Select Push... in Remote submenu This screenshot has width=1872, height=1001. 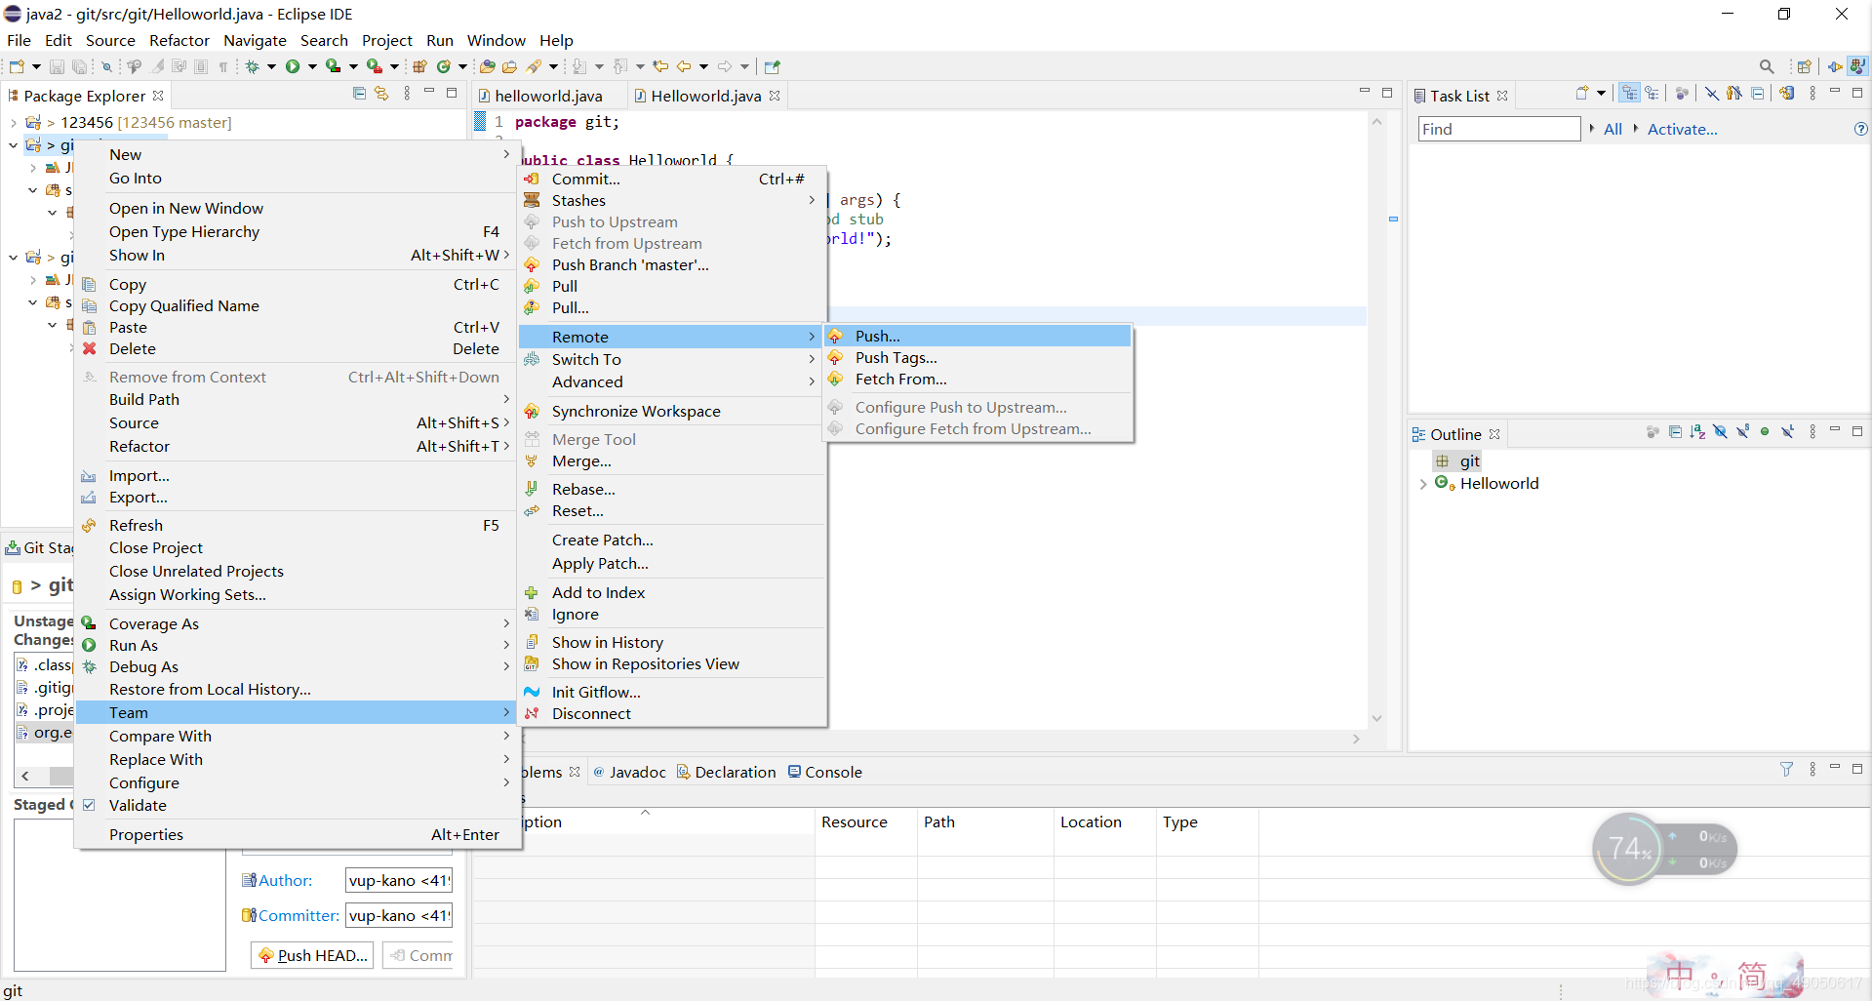pos(978,336)
